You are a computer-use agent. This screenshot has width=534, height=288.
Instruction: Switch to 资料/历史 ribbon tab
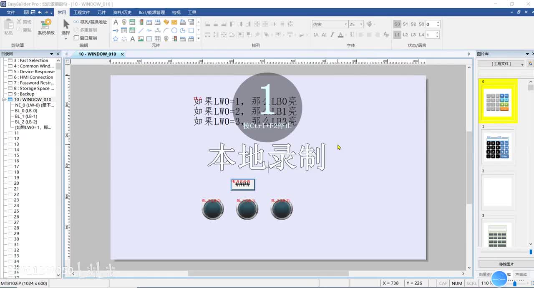coord(122,12)
